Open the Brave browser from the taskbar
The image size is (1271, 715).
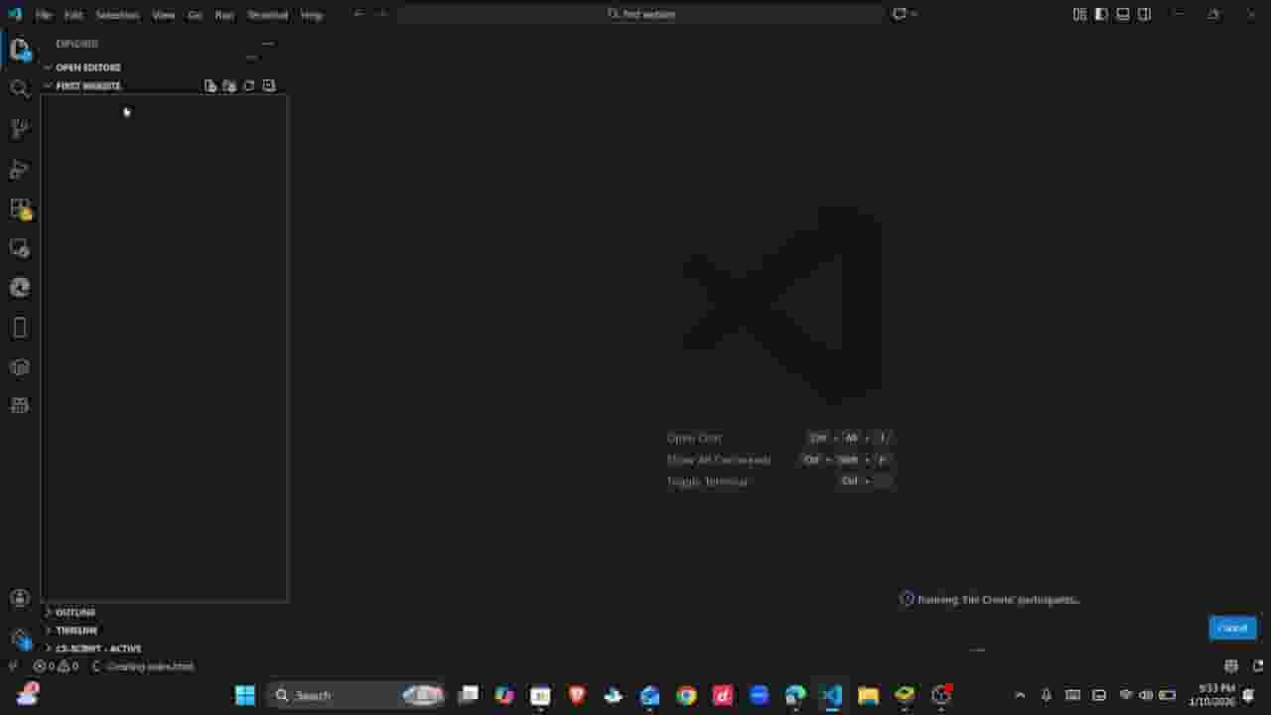coord(577,695)
